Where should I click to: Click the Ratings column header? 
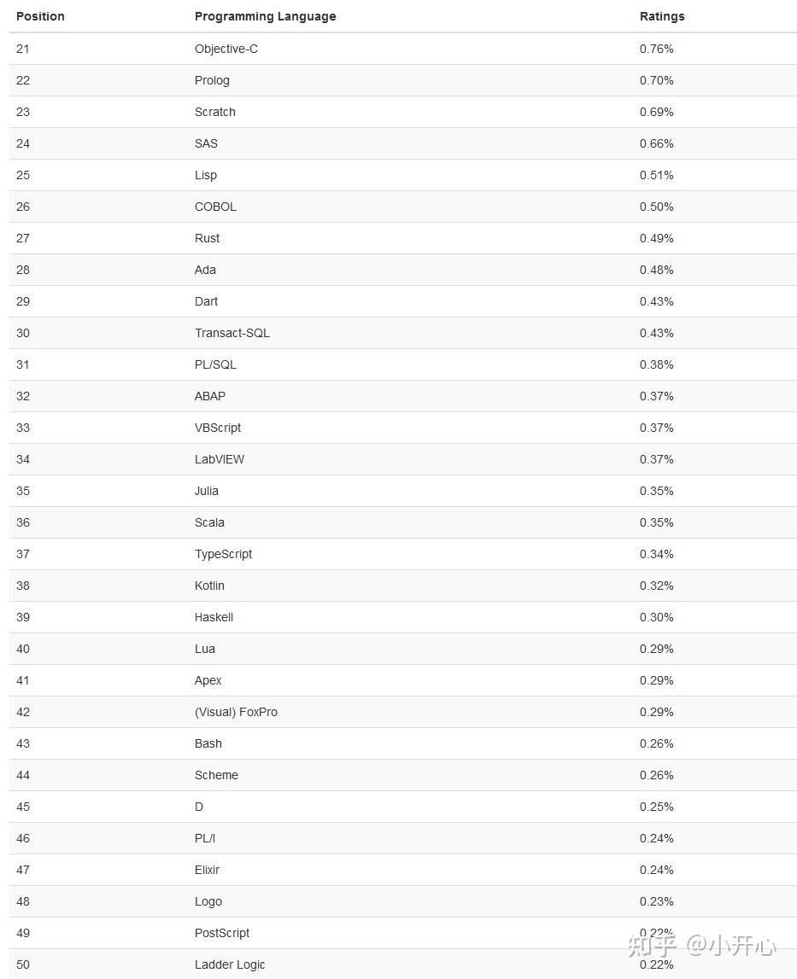click(x=662, y=16)
